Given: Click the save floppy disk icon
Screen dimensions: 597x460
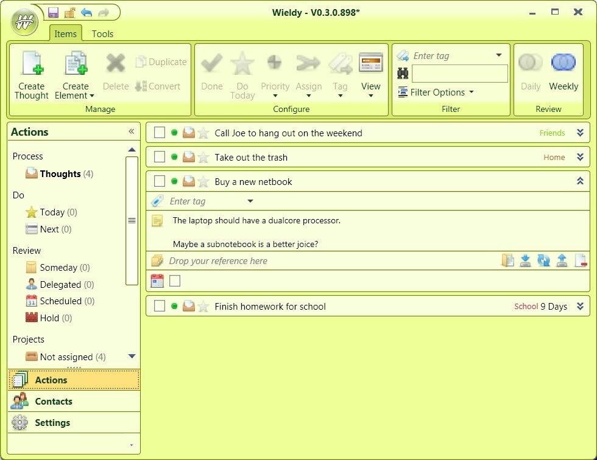Looking at the screenshot, I should (54, 13).
